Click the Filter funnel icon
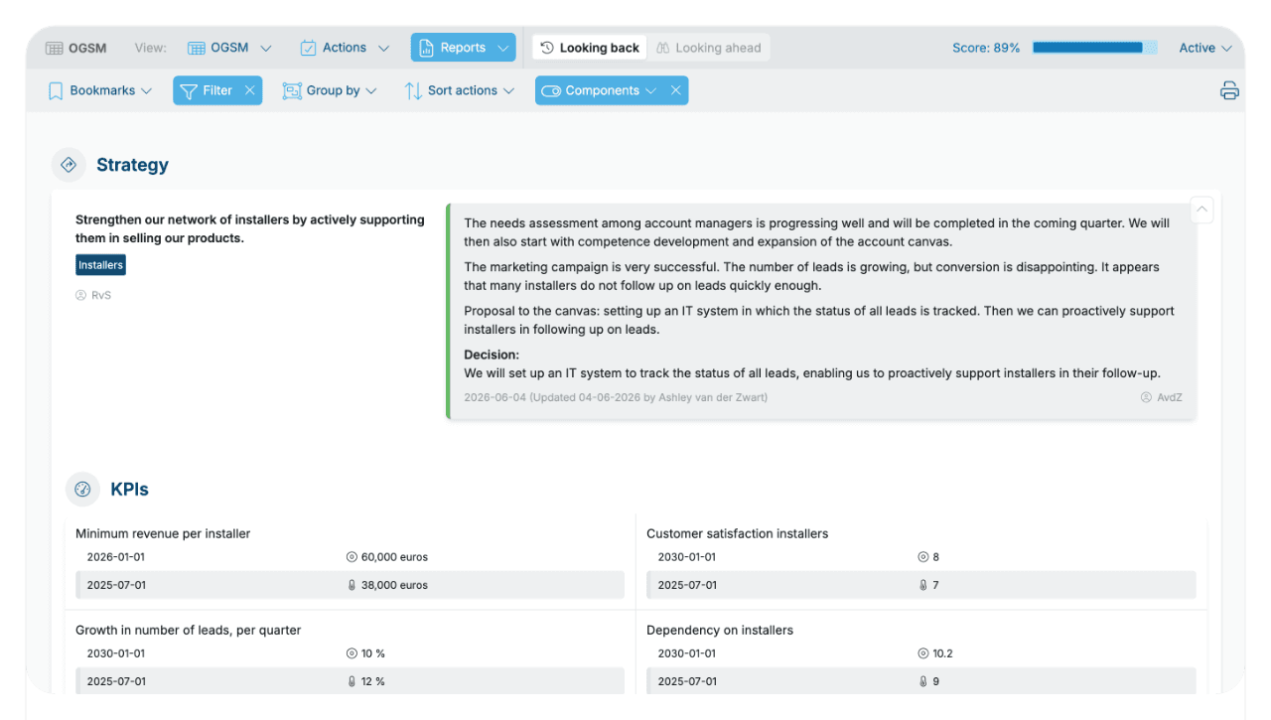The width and height of the screenshot is (1271, 720). pos(188,90)
